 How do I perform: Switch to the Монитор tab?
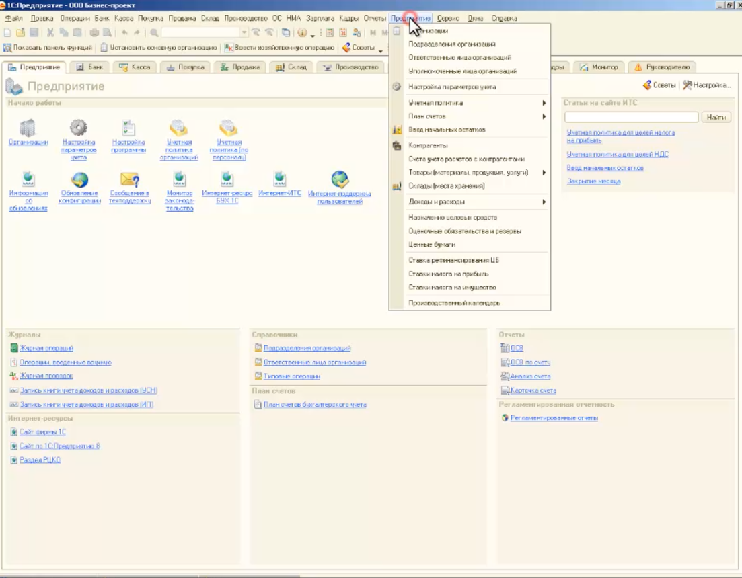tap(599, 67)
